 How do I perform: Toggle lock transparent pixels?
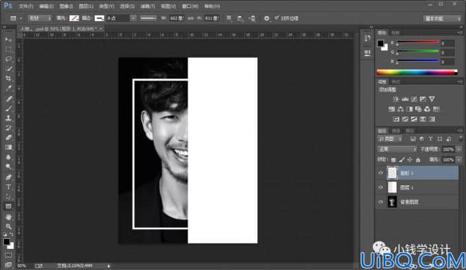[x=393, y=160]
